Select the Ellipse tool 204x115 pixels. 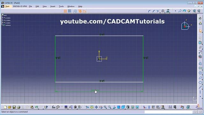(x=200, y=82)
